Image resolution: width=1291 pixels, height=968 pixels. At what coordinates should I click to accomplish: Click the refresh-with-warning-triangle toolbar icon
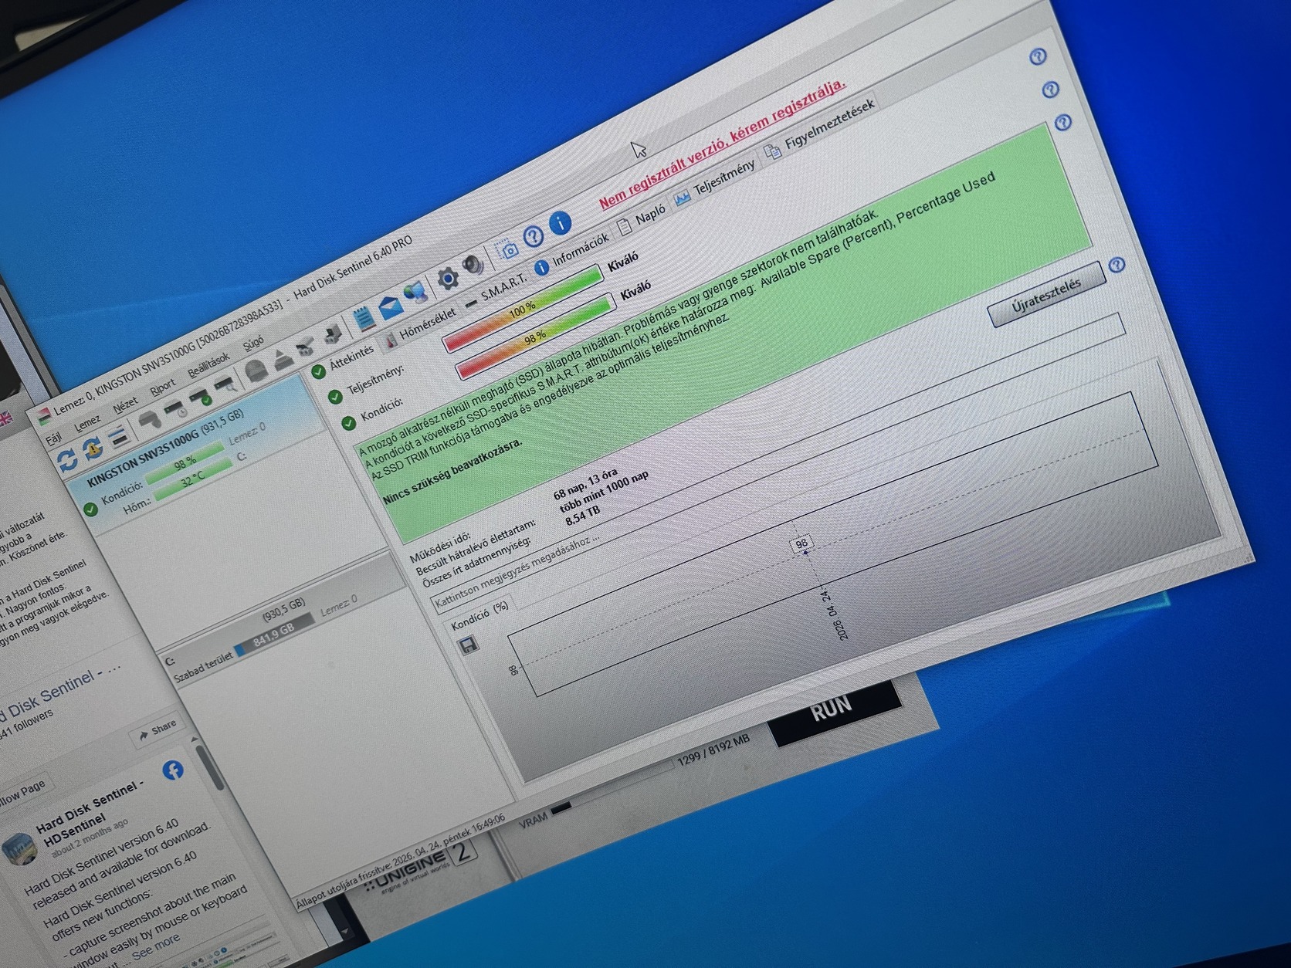coord(93,448)
